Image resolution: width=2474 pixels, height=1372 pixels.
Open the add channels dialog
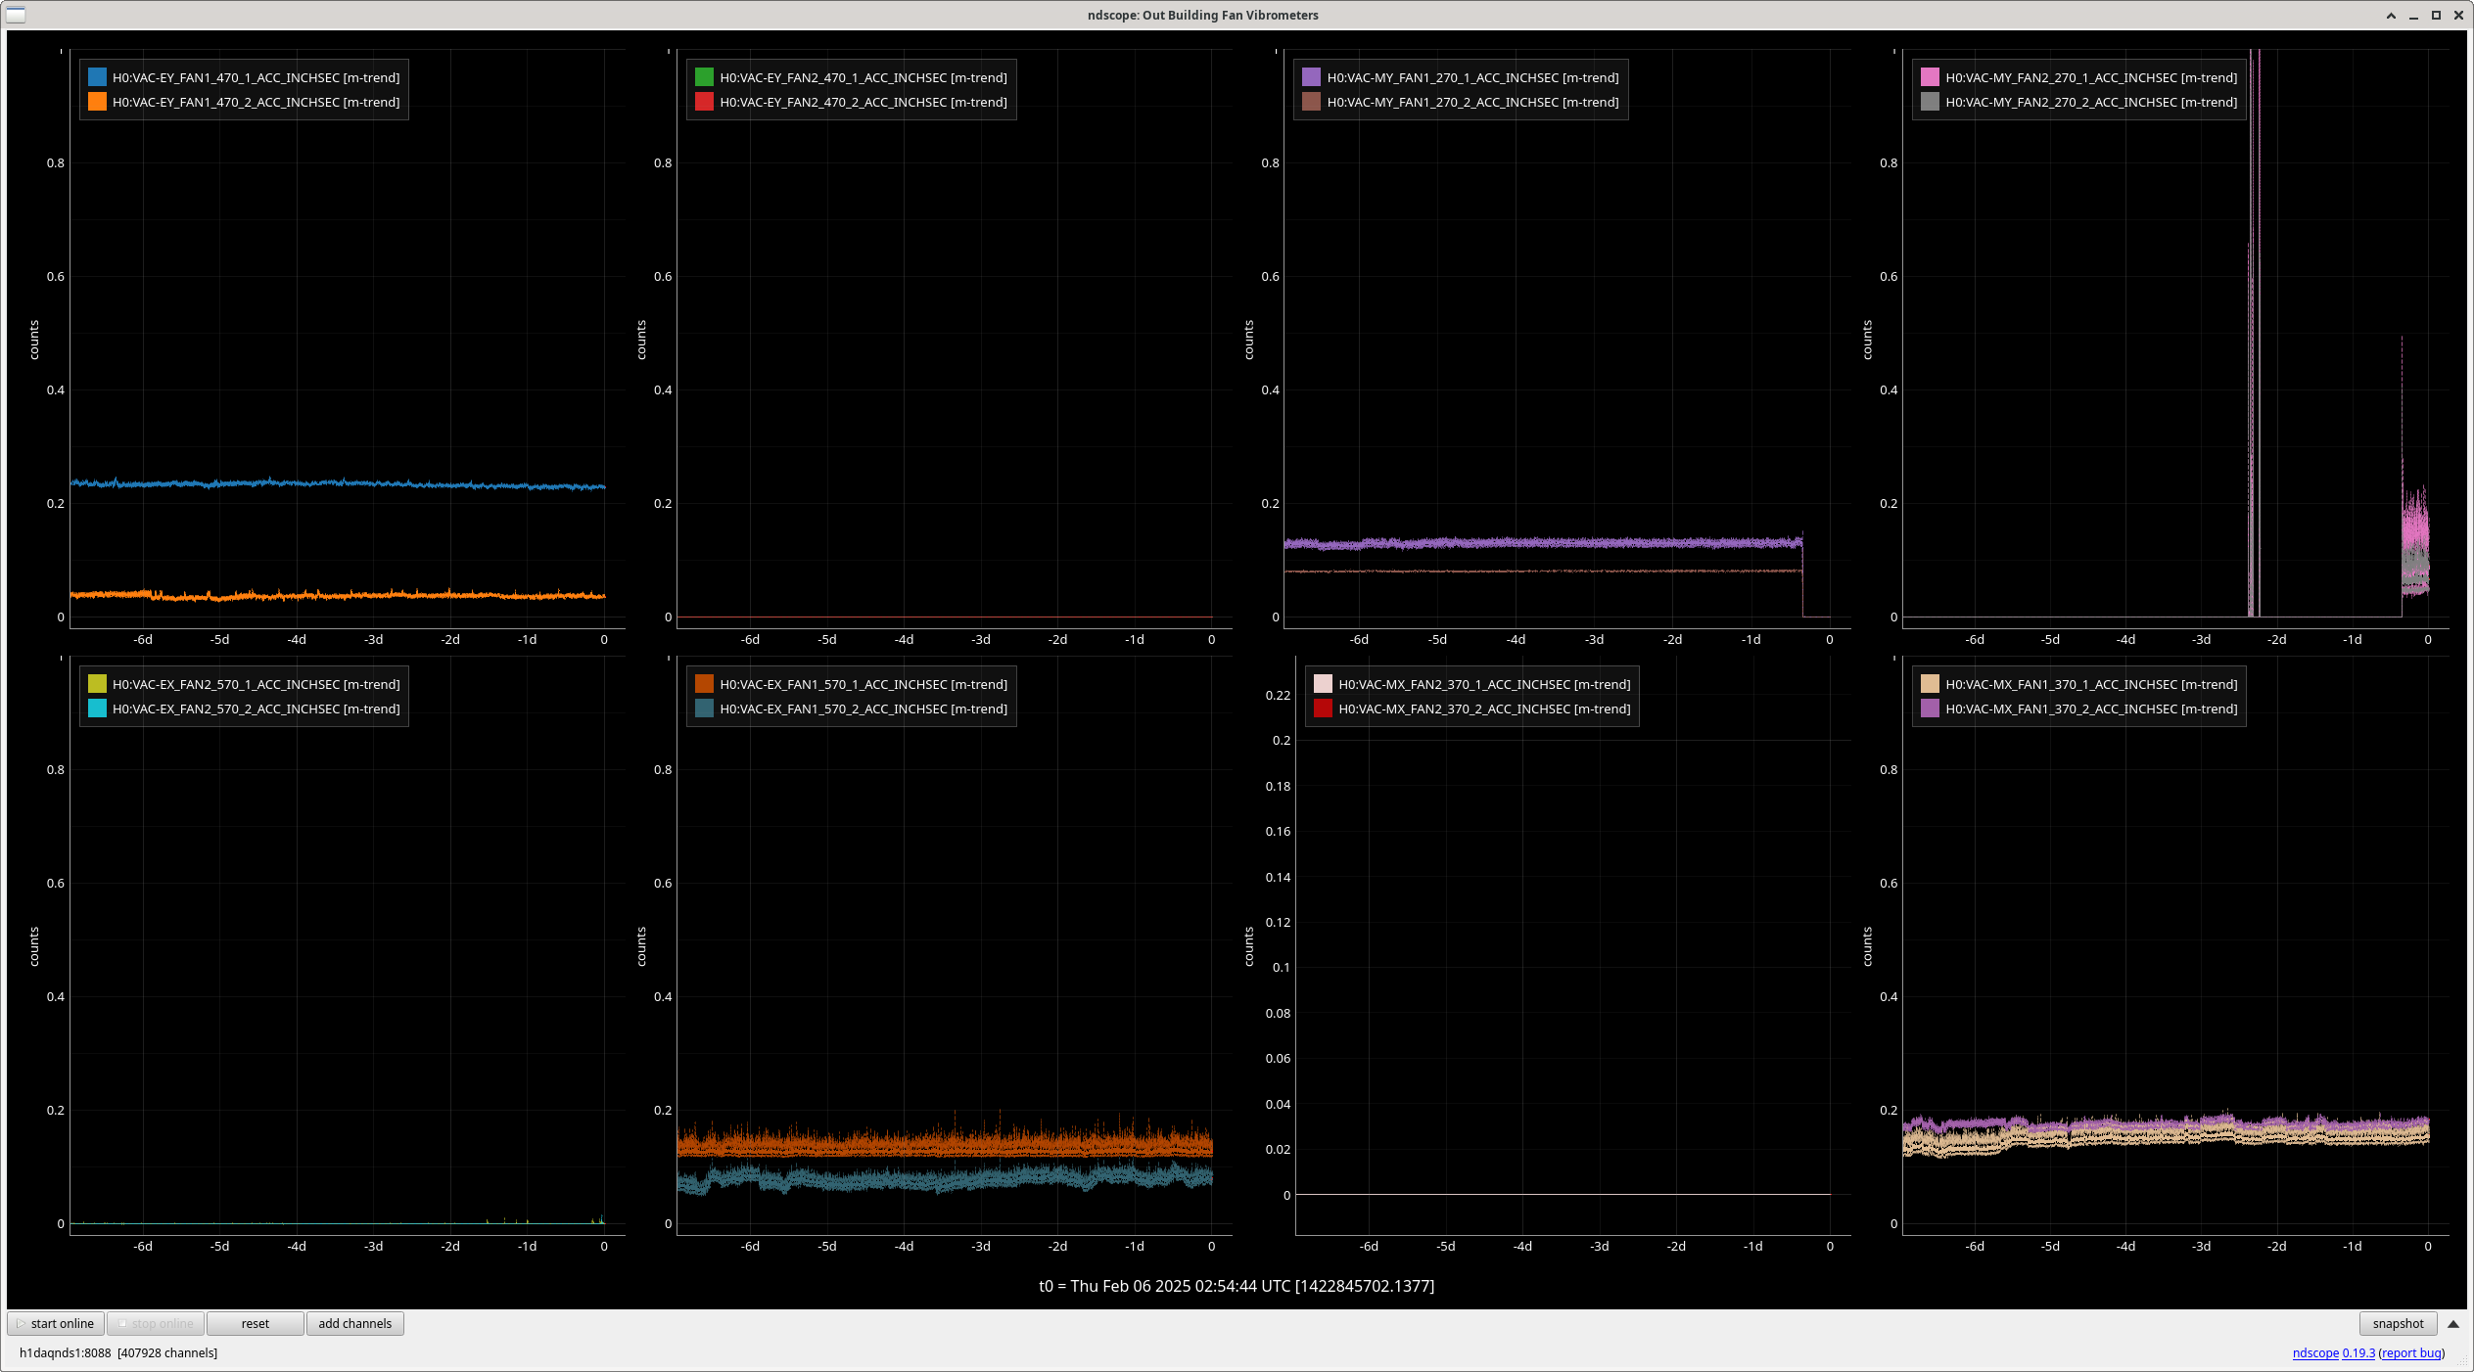coord(355,1323)
